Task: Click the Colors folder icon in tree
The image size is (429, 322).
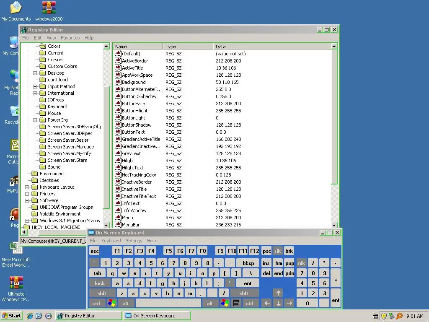Action: pyautogui.click(x=43, y=46)
